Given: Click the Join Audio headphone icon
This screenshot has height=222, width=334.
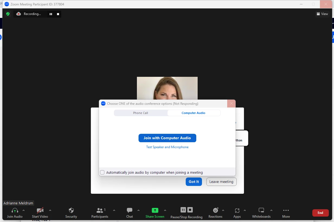Looking at the screenshot, I should [15, 210].
